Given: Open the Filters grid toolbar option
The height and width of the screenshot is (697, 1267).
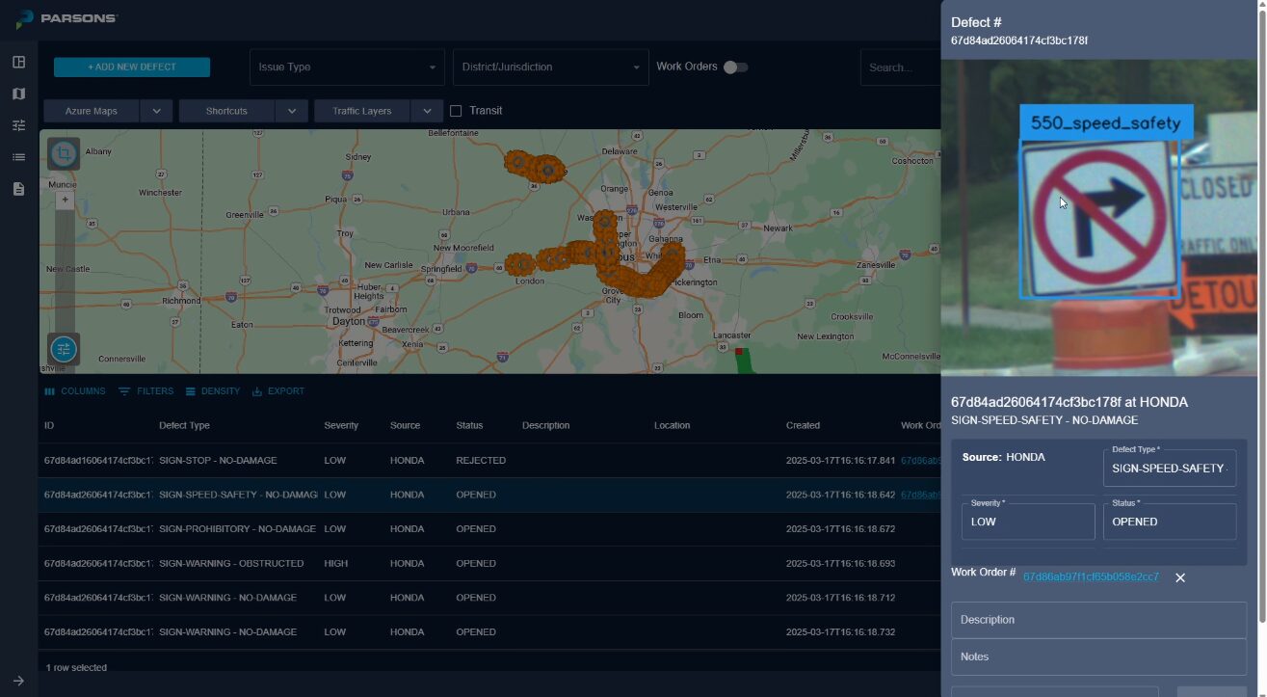Looking at the screenshot, I should point(145,391).
